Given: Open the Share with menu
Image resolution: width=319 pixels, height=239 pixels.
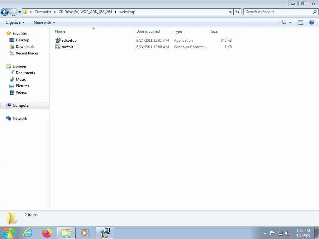Looking at the screenshot, I should point(44,22).
